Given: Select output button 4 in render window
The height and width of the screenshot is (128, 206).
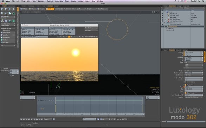Looking at the screenshot, I should pos(69,37).
